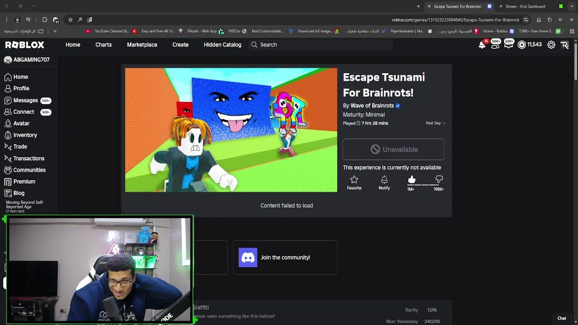Open Pikzels - Web App bookmark

198,31
